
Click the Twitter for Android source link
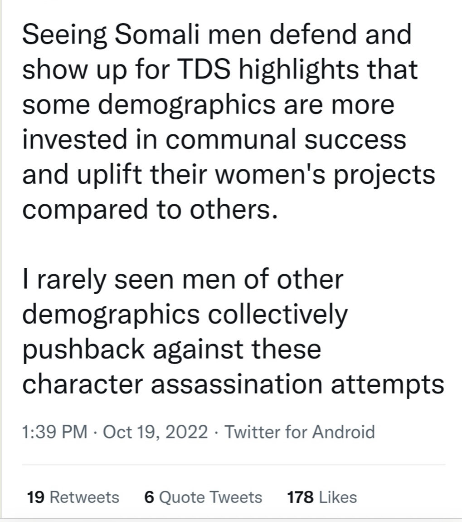click(x=300, y=432)
